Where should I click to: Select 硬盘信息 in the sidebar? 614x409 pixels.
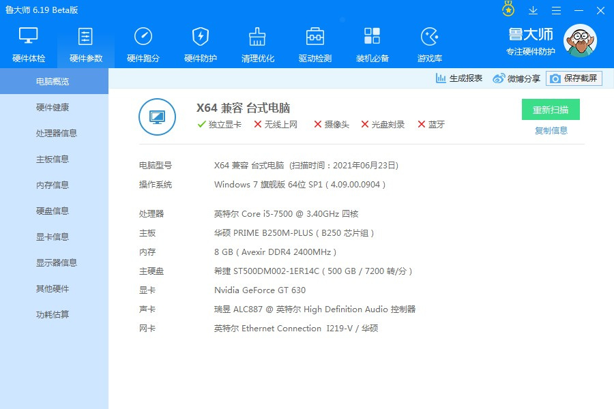pos(54,211)
